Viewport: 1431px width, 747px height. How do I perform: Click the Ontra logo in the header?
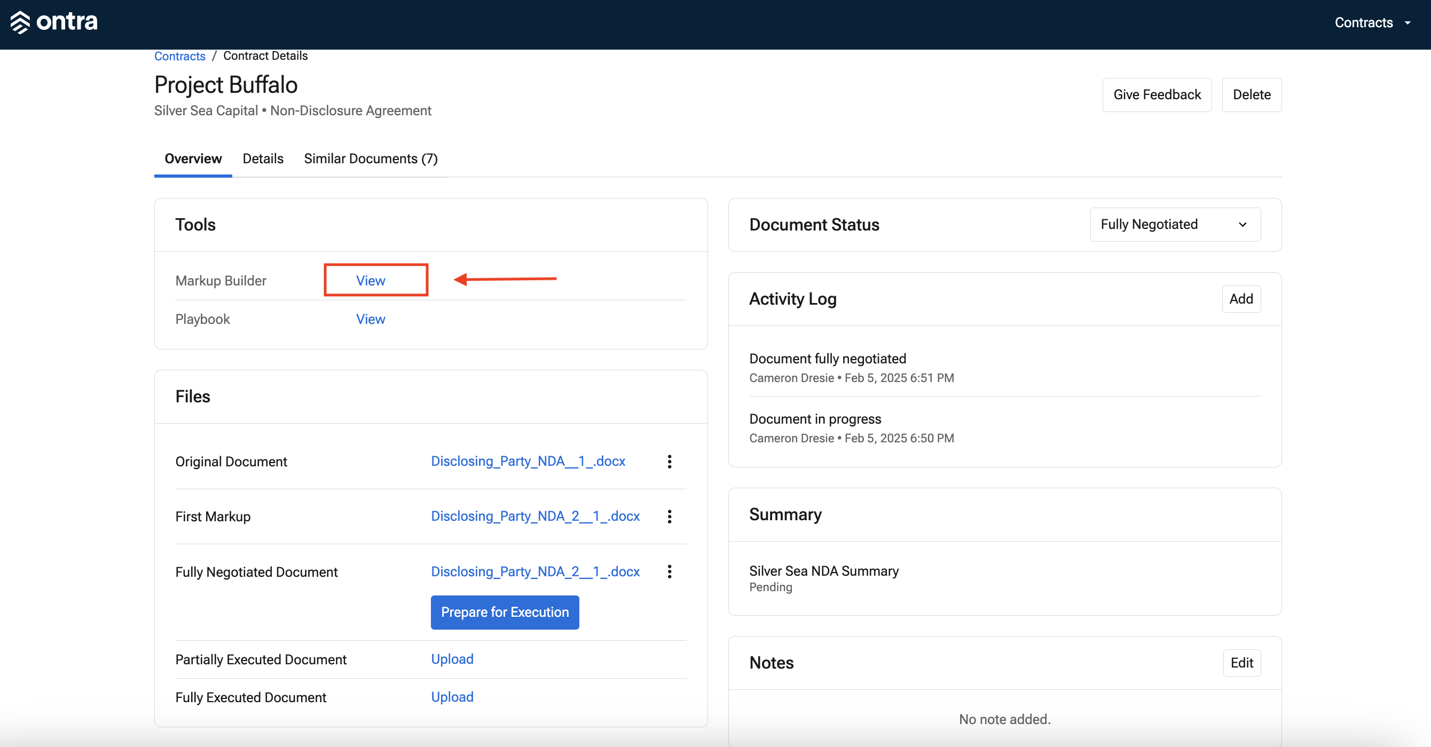54,22
